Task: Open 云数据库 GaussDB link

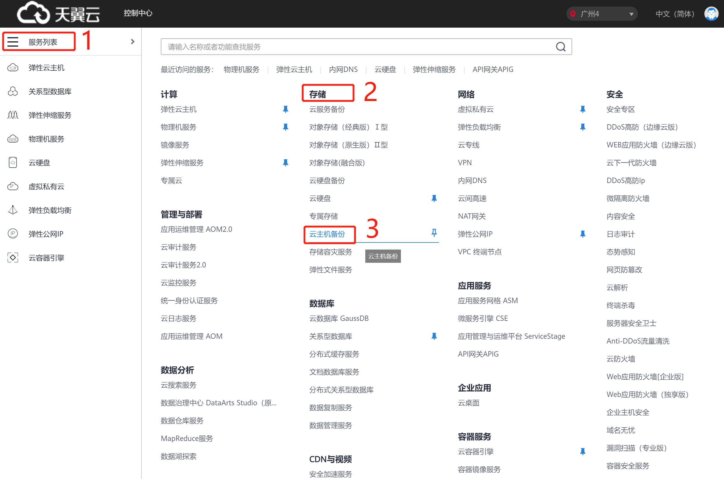Action: 339,318
